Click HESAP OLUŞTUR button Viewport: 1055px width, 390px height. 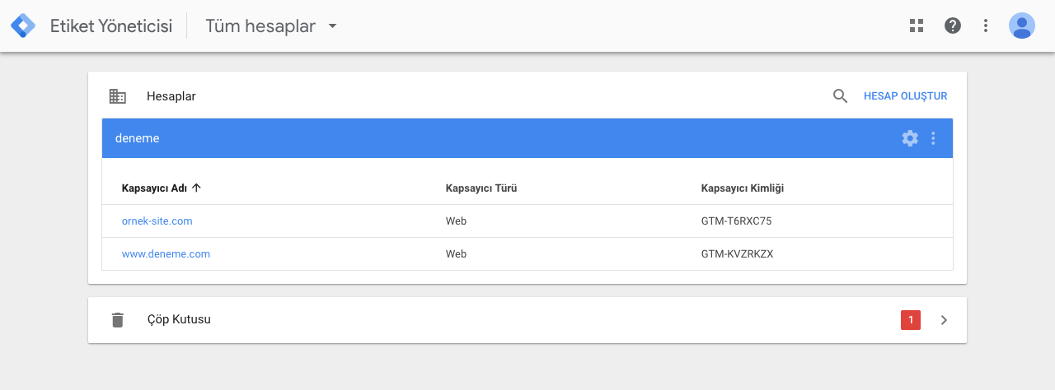pos(905,96)
